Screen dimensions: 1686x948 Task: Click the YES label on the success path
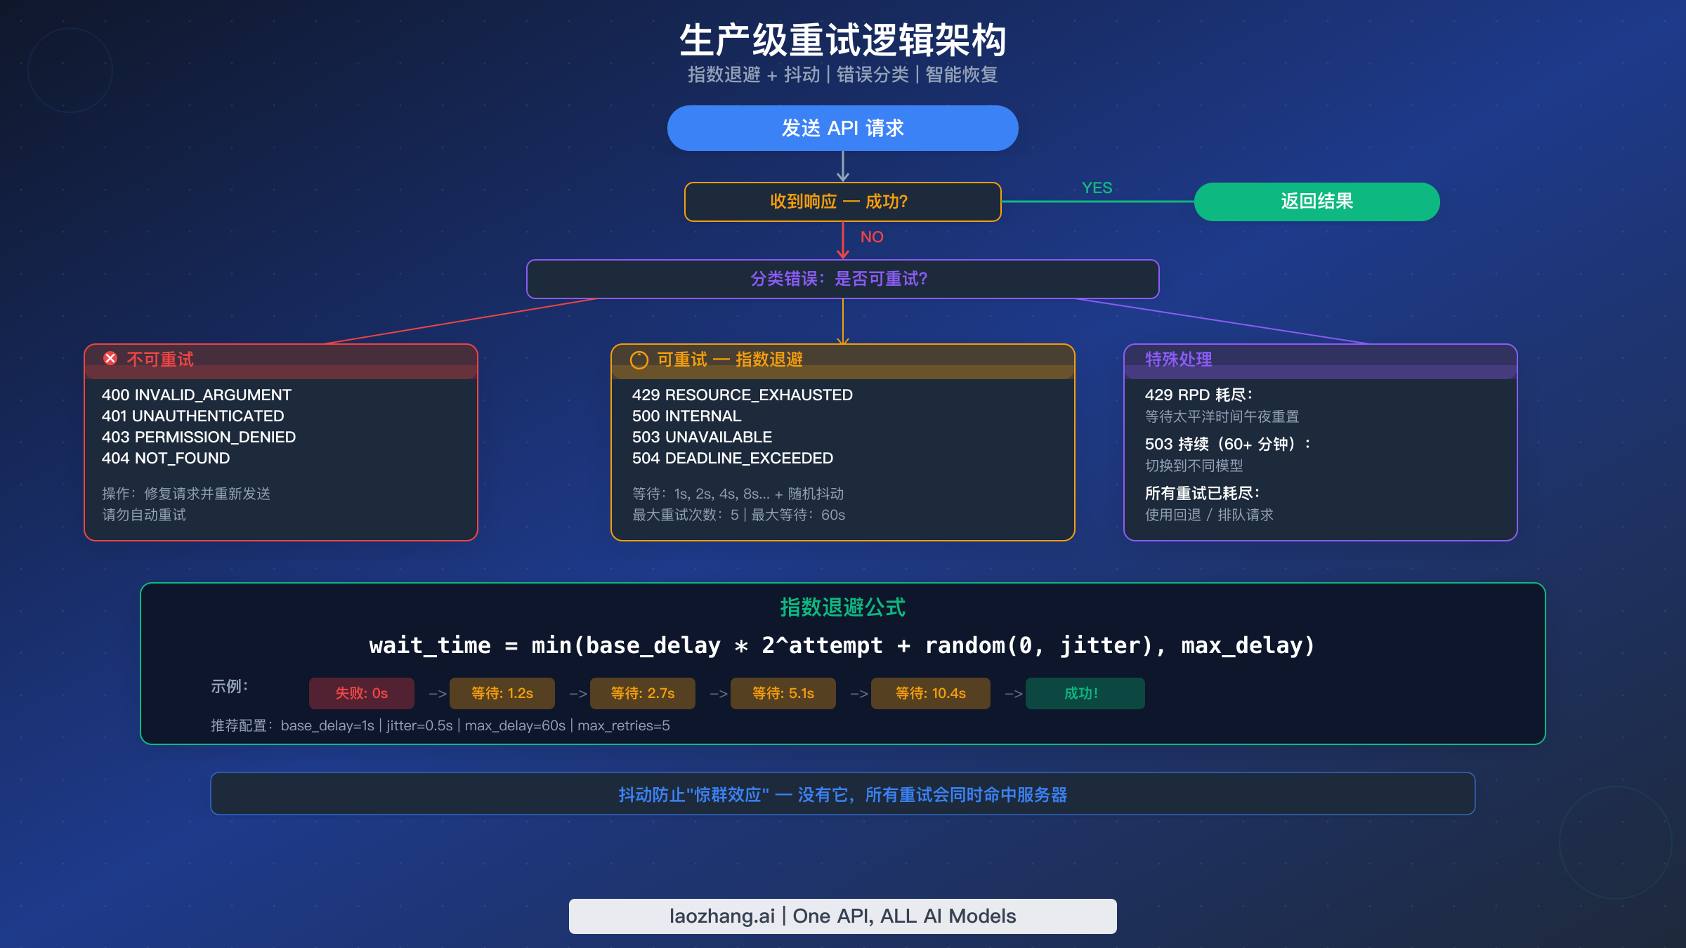coord(1097,187)
